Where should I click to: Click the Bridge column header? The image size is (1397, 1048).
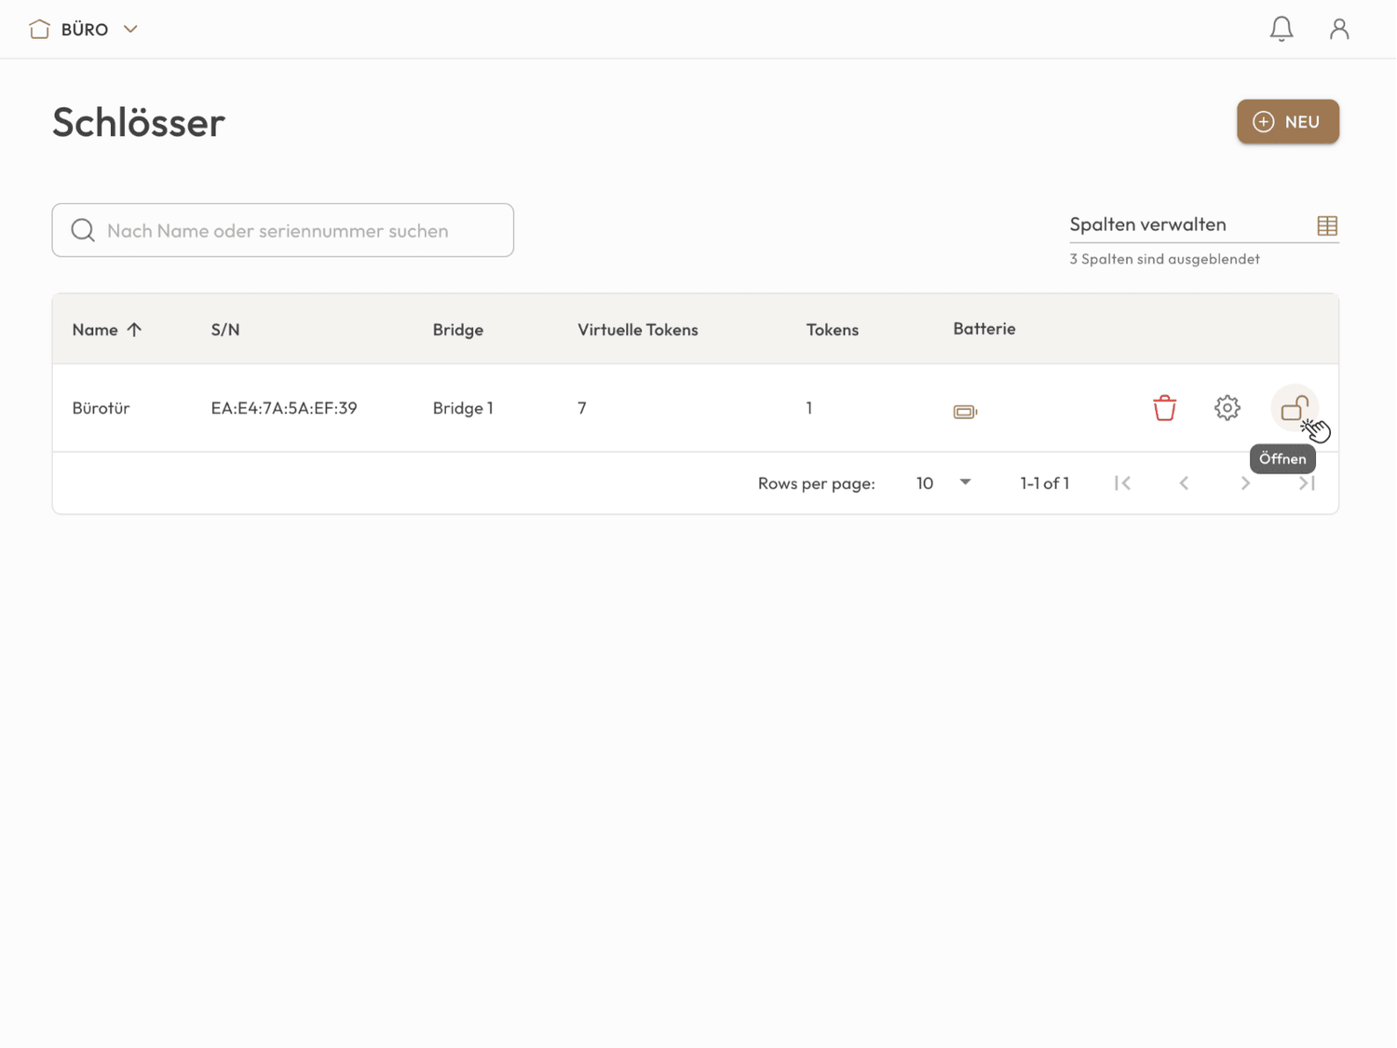(x=457, y=330)
